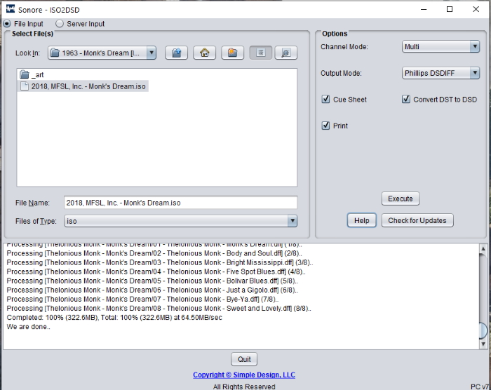Go to the Home directory icon

(204, 53)
